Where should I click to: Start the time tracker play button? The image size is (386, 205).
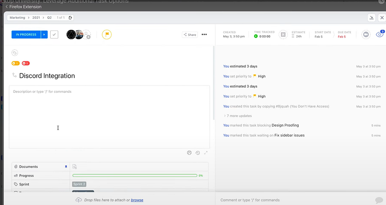pos(256,36)
